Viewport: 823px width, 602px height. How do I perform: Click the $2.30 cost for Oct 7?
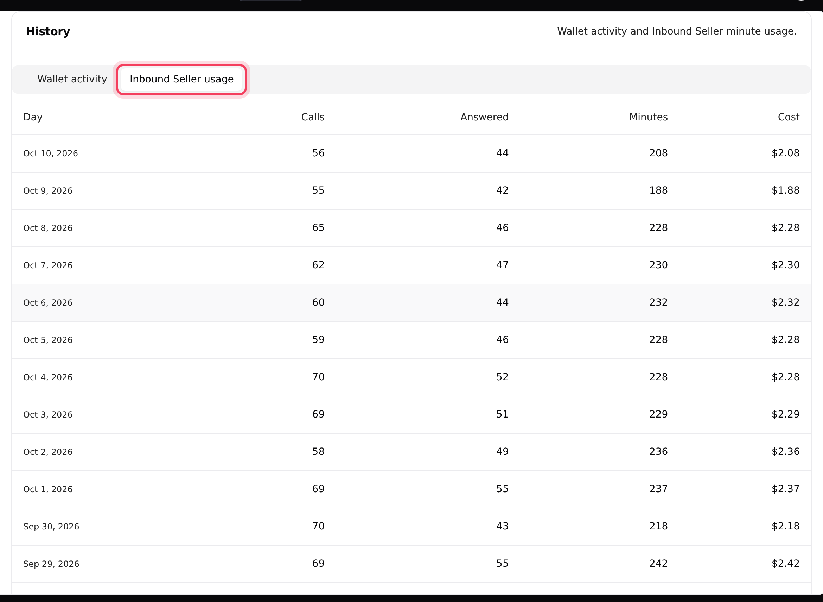785,265
